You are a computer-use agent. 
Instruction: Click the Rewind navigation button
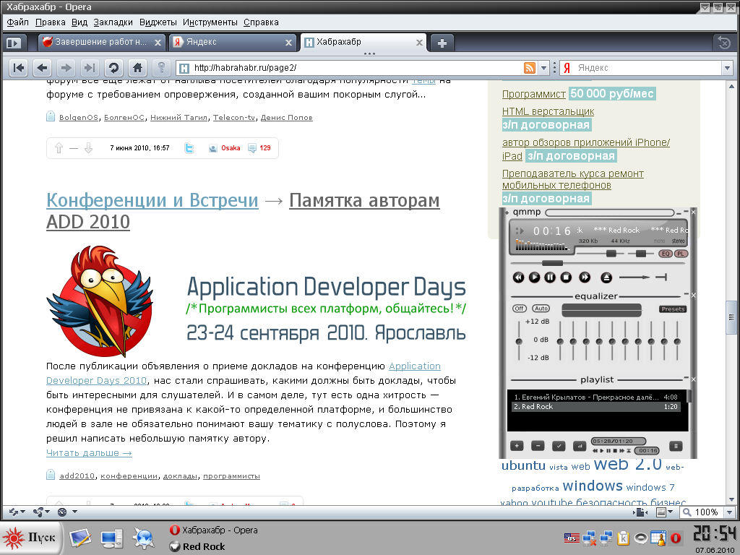click(x=18, y=68)
